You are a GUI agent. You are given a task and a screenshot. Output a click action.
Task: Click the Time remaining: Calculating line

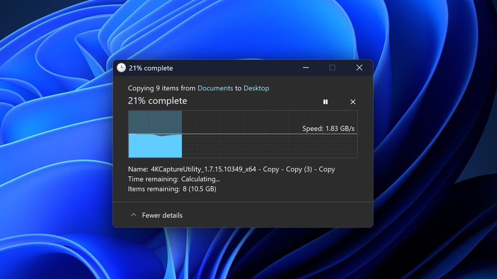(173, 179)
